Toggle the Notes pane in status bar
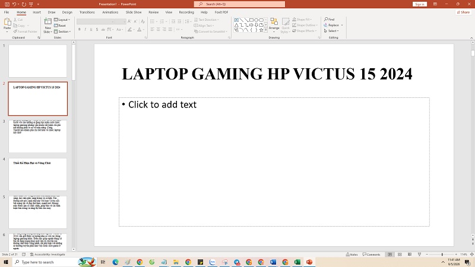The height and width of the screenshot is (267, 475). click(351, 255)
